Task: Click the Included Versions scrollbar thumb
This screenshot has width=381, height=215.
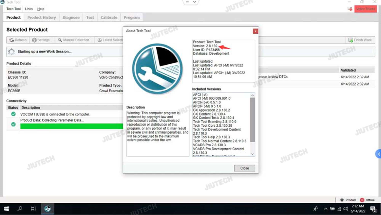Action: click(x=252, y=120)
